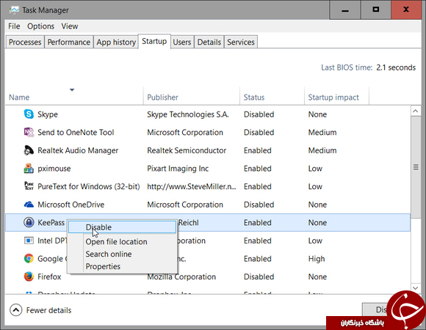426x330 pixels.
Task: Click the Microsoft OneDrive cloud icon
Action: point(29,205)
